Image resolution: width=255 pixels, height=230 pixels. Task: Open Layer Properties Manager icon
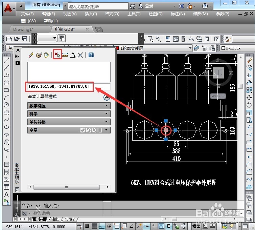tap(197, 48)
